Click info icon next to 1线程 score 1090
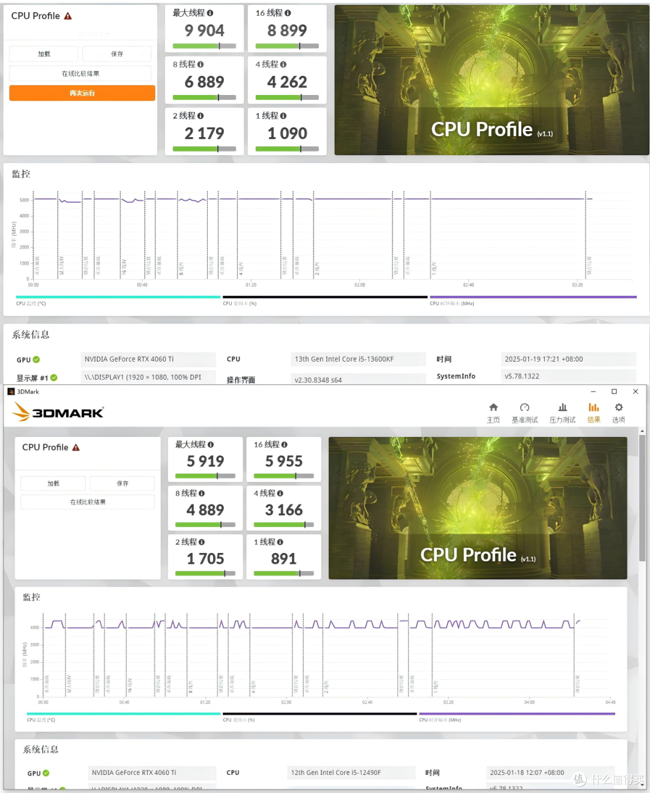 [282, 116]
